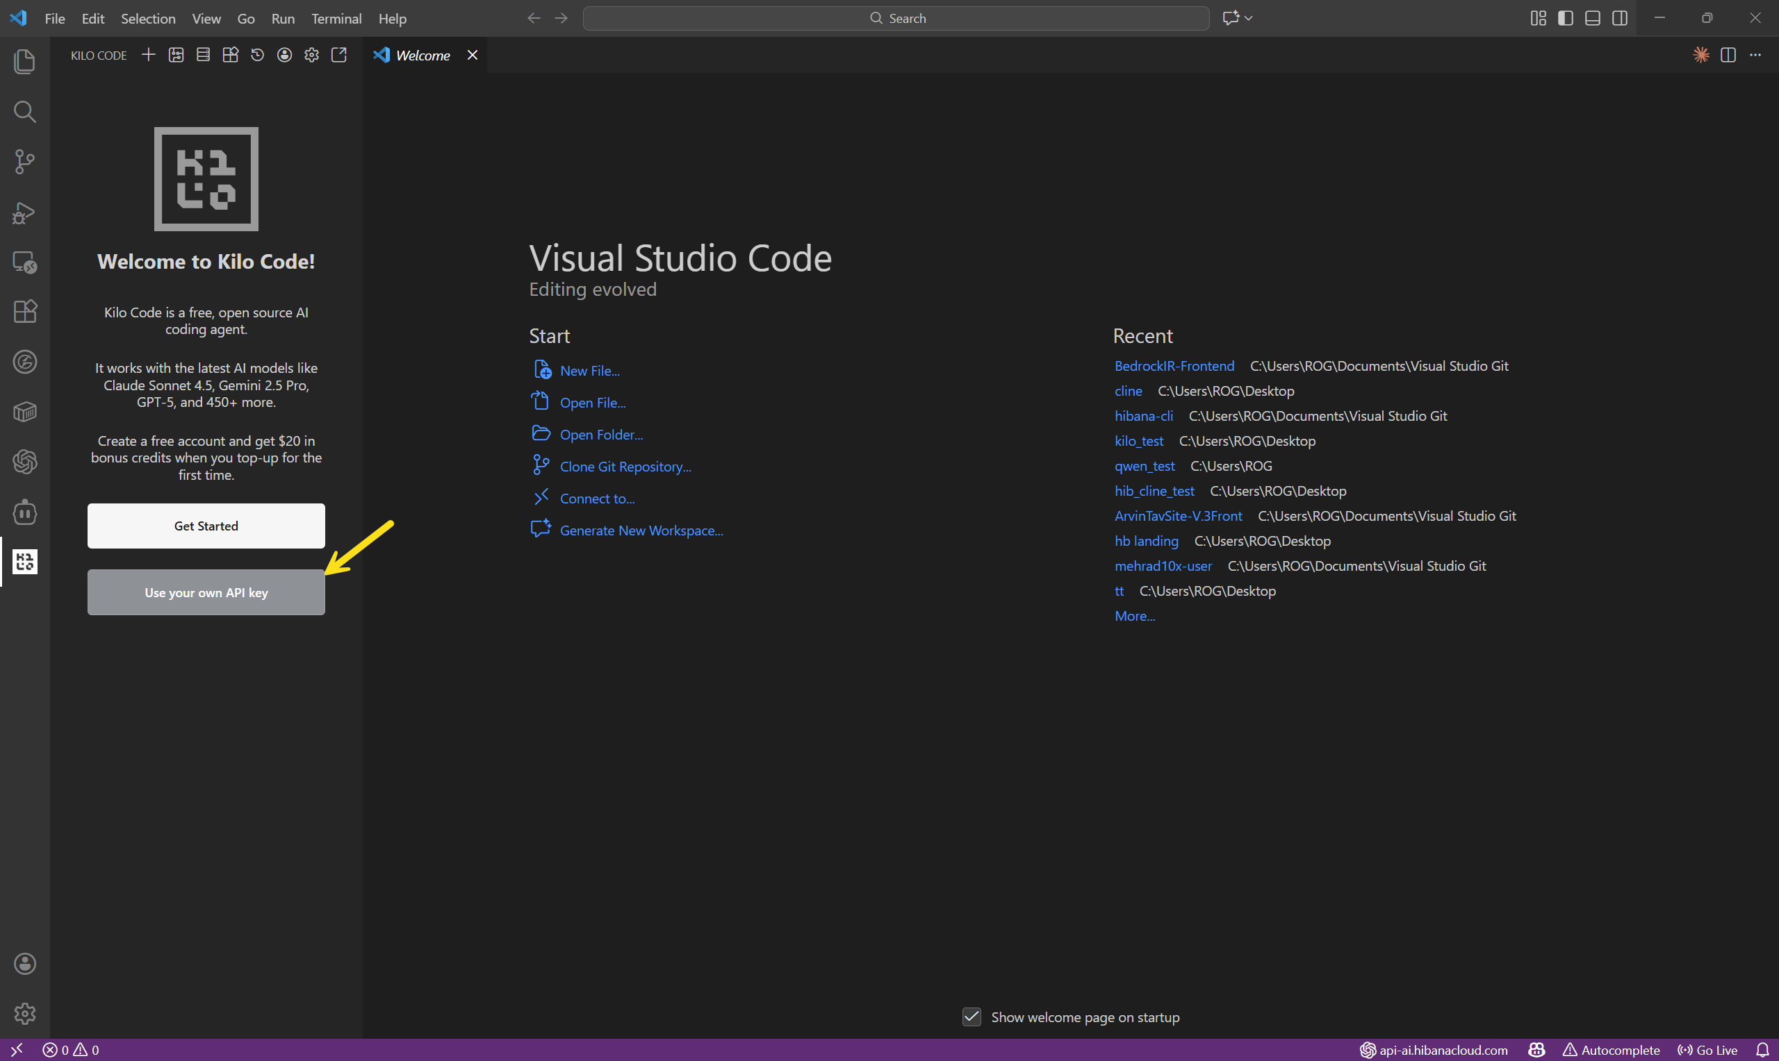Open the chat dropdown arrow in title bar
1779x1061 pixels.
(x=1248, y=19)
